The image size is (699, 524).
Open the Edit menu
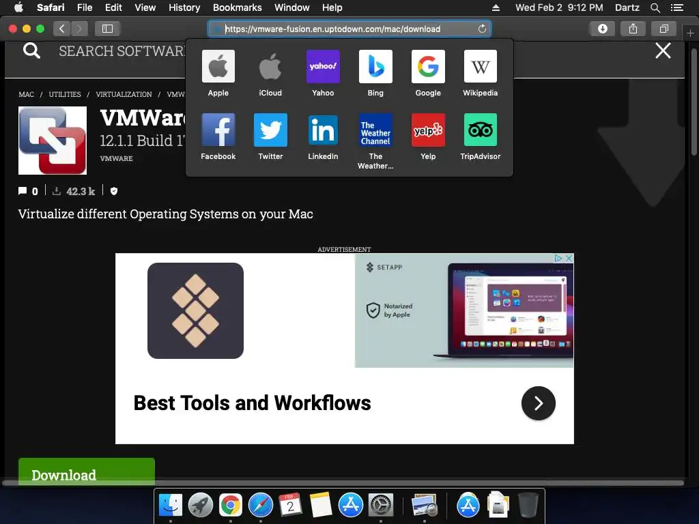point(113,8)
